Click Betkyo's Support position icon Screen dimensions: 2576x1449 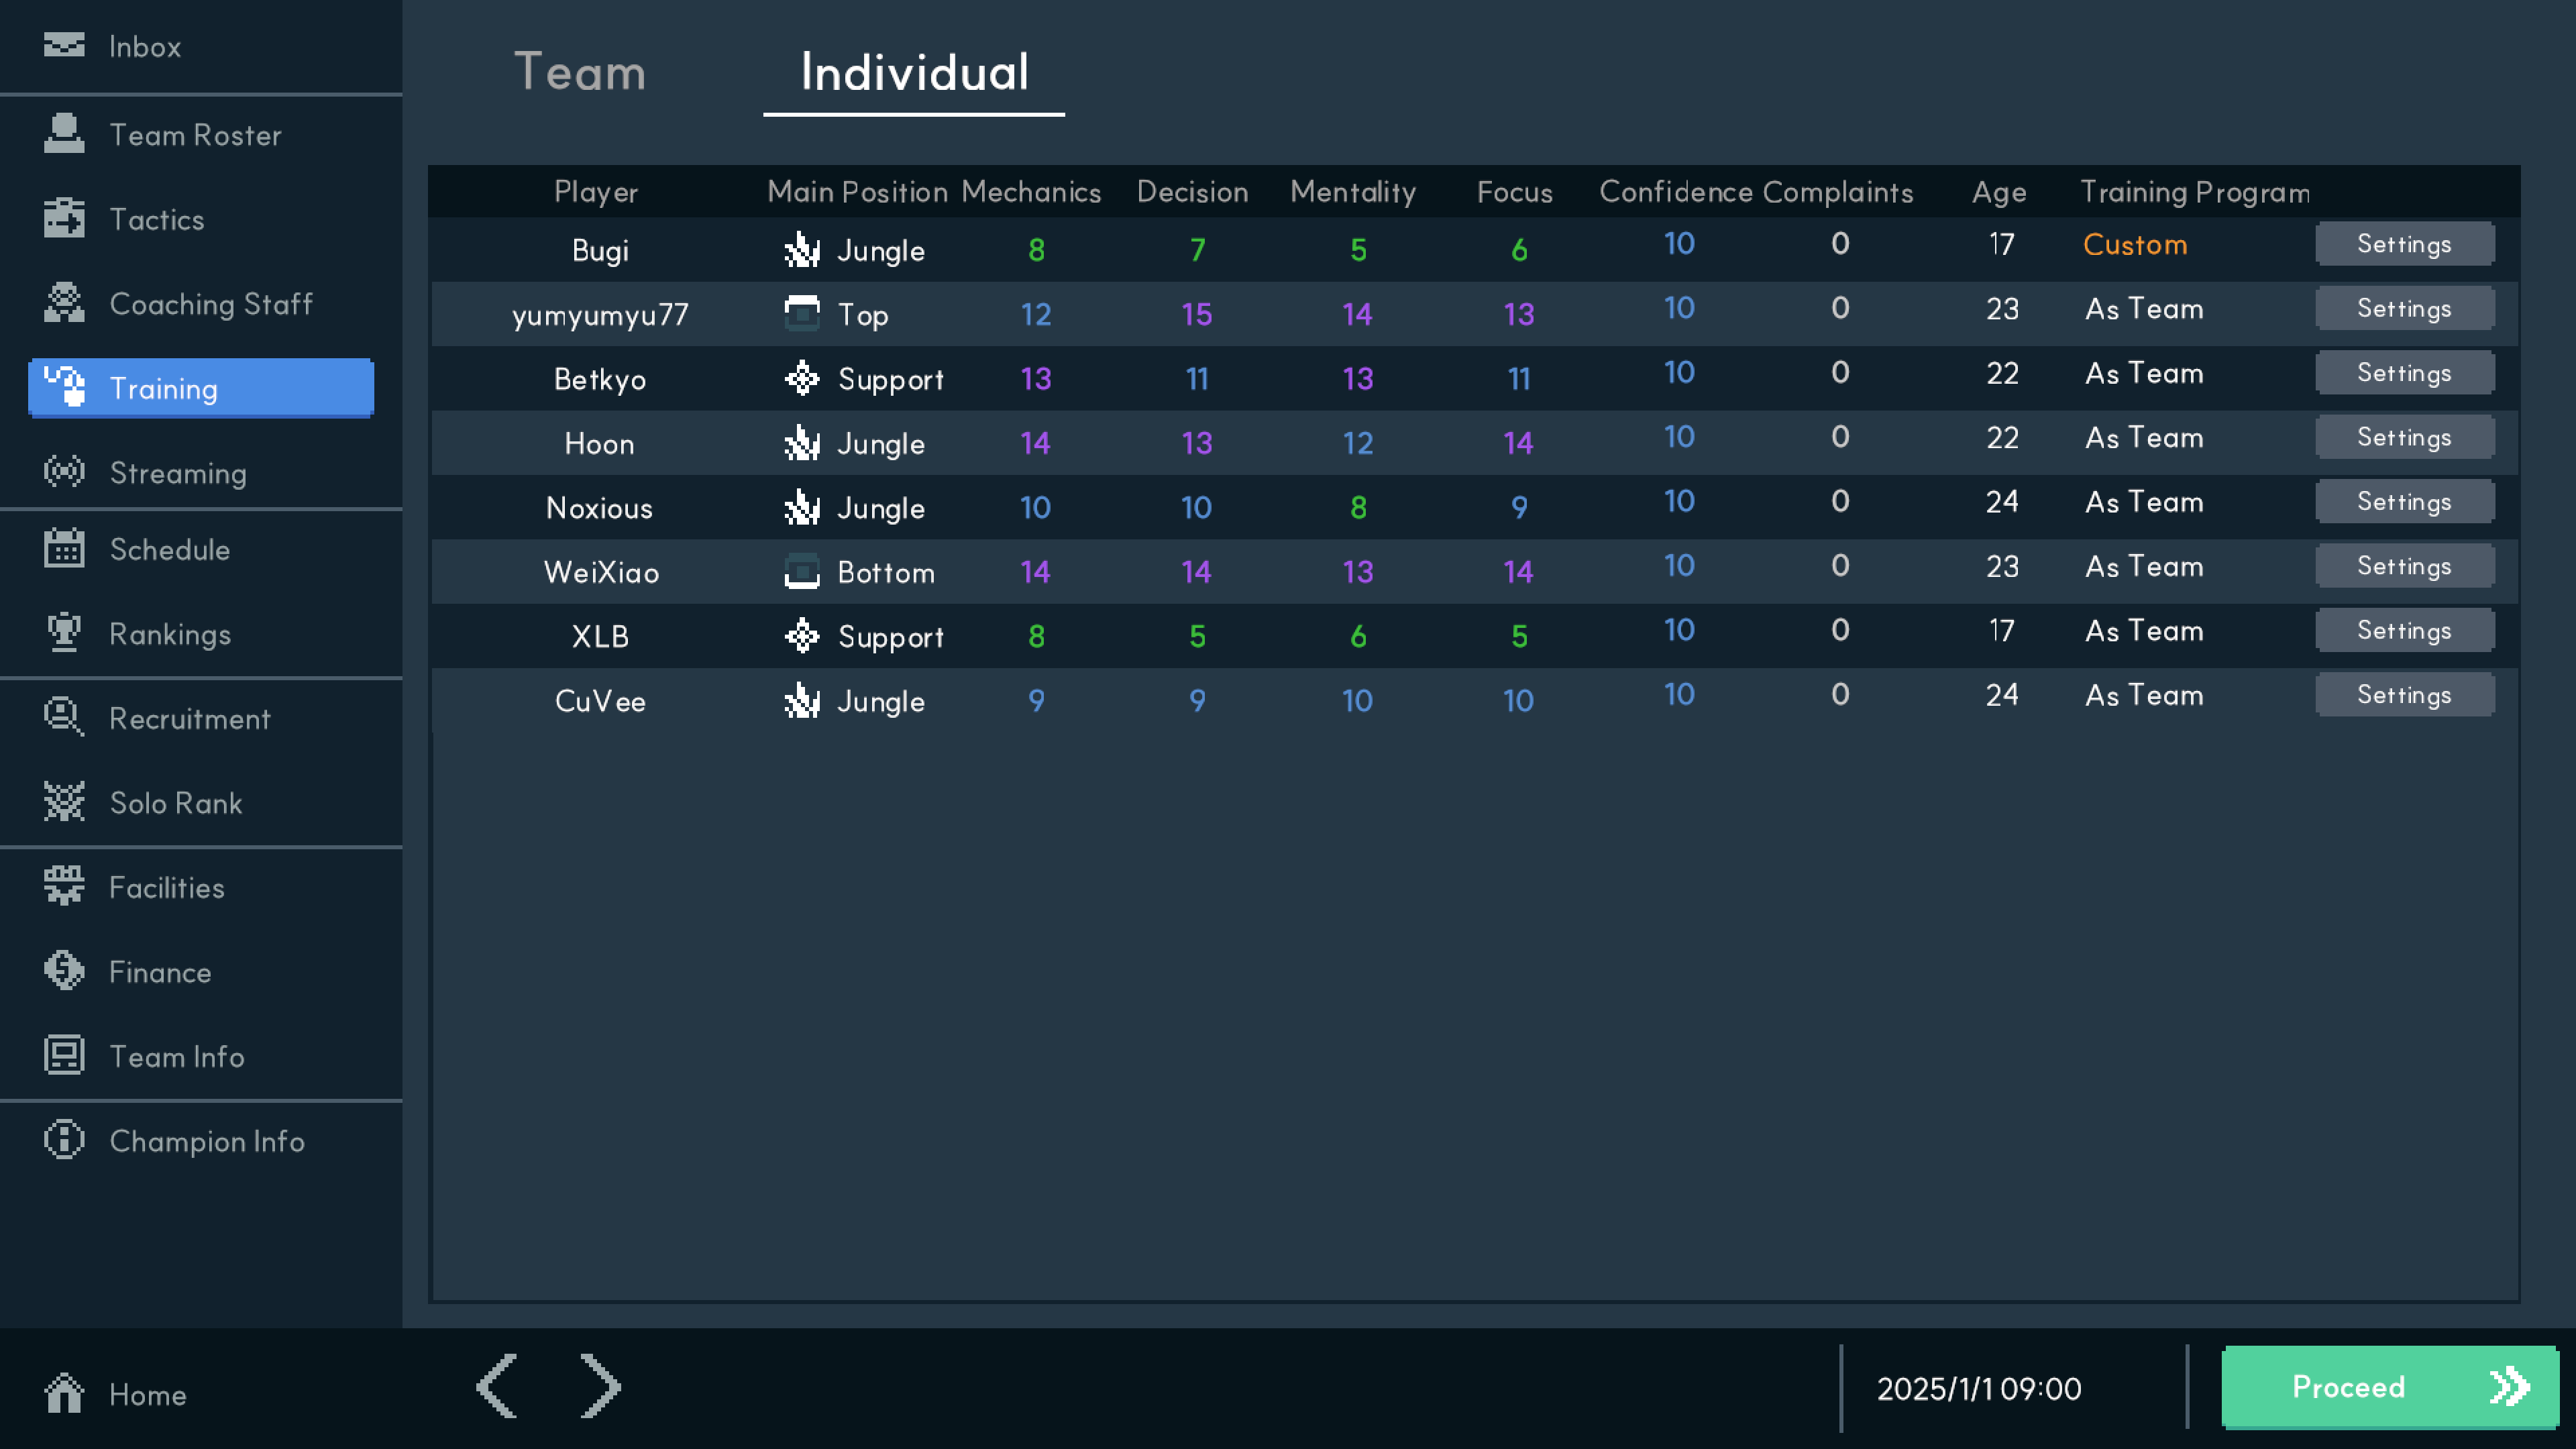(802, 378)
